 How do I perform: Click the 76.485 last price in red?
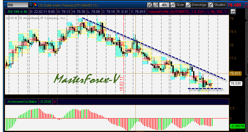[x=234, y=5]
